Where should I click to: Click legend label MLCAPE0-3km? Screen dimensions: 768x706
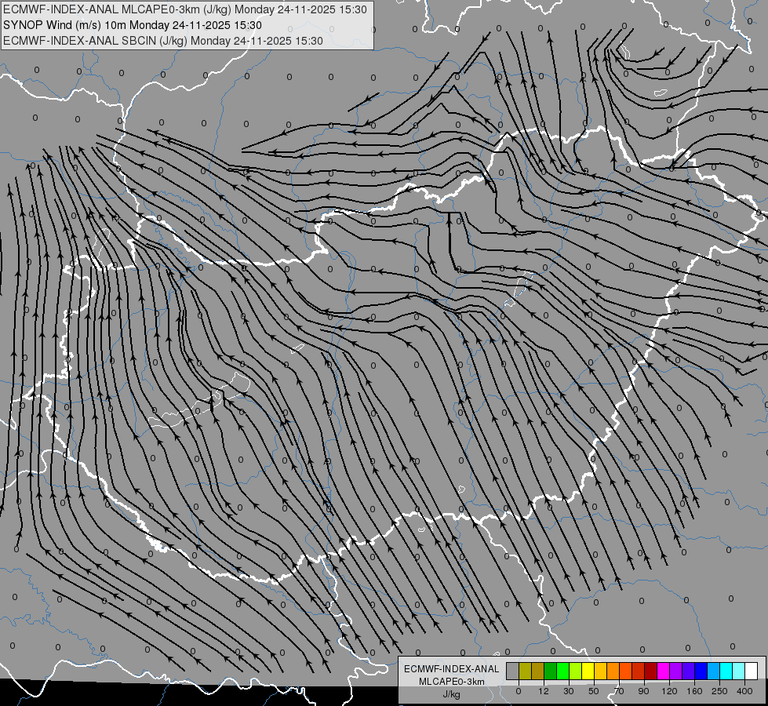click(452, 682)
